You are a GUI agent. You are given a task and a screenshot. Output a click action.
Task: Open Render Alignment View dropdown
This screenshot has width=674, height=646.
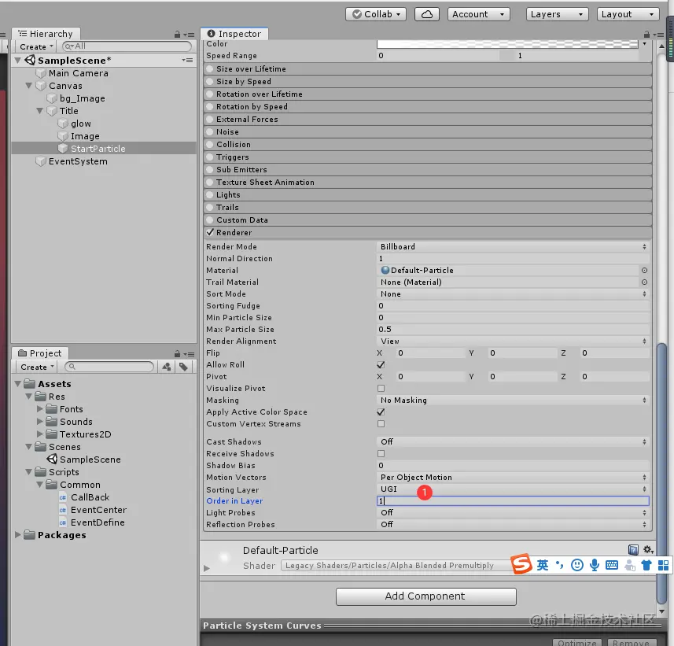[x=513, y=341]
